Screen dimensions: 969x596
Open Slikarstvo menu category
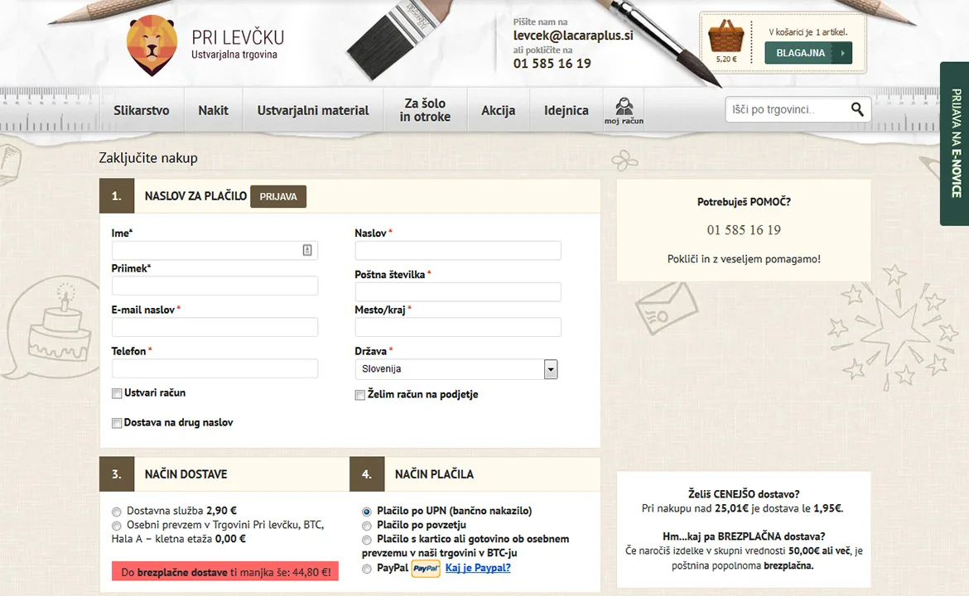142,111
